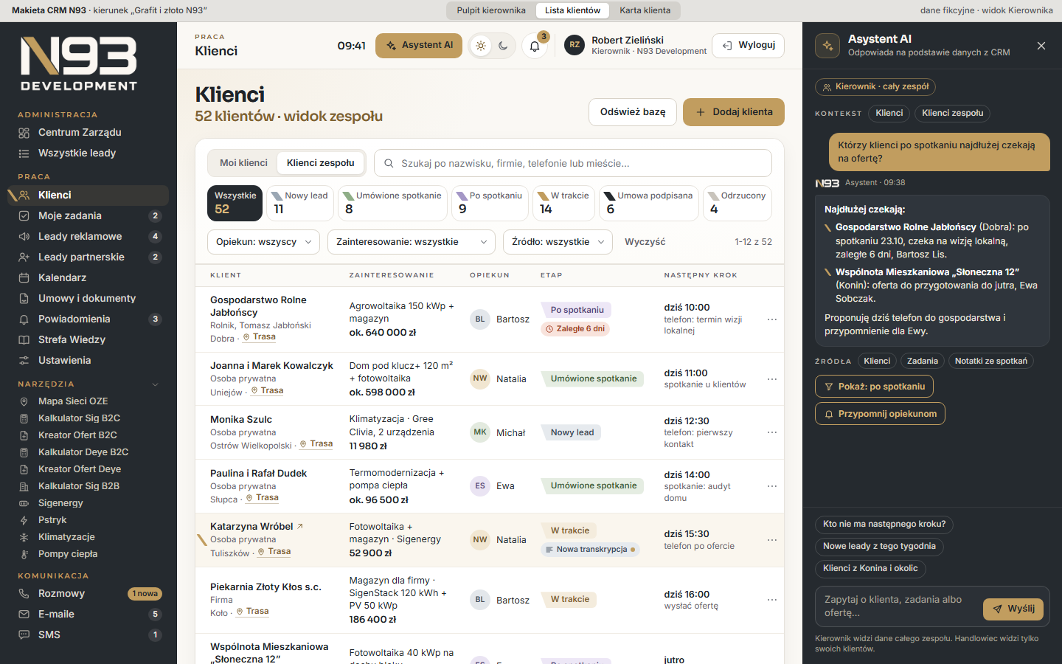Click the Dodaj klienta button
Screen dimensions: 1062x664
734,112
